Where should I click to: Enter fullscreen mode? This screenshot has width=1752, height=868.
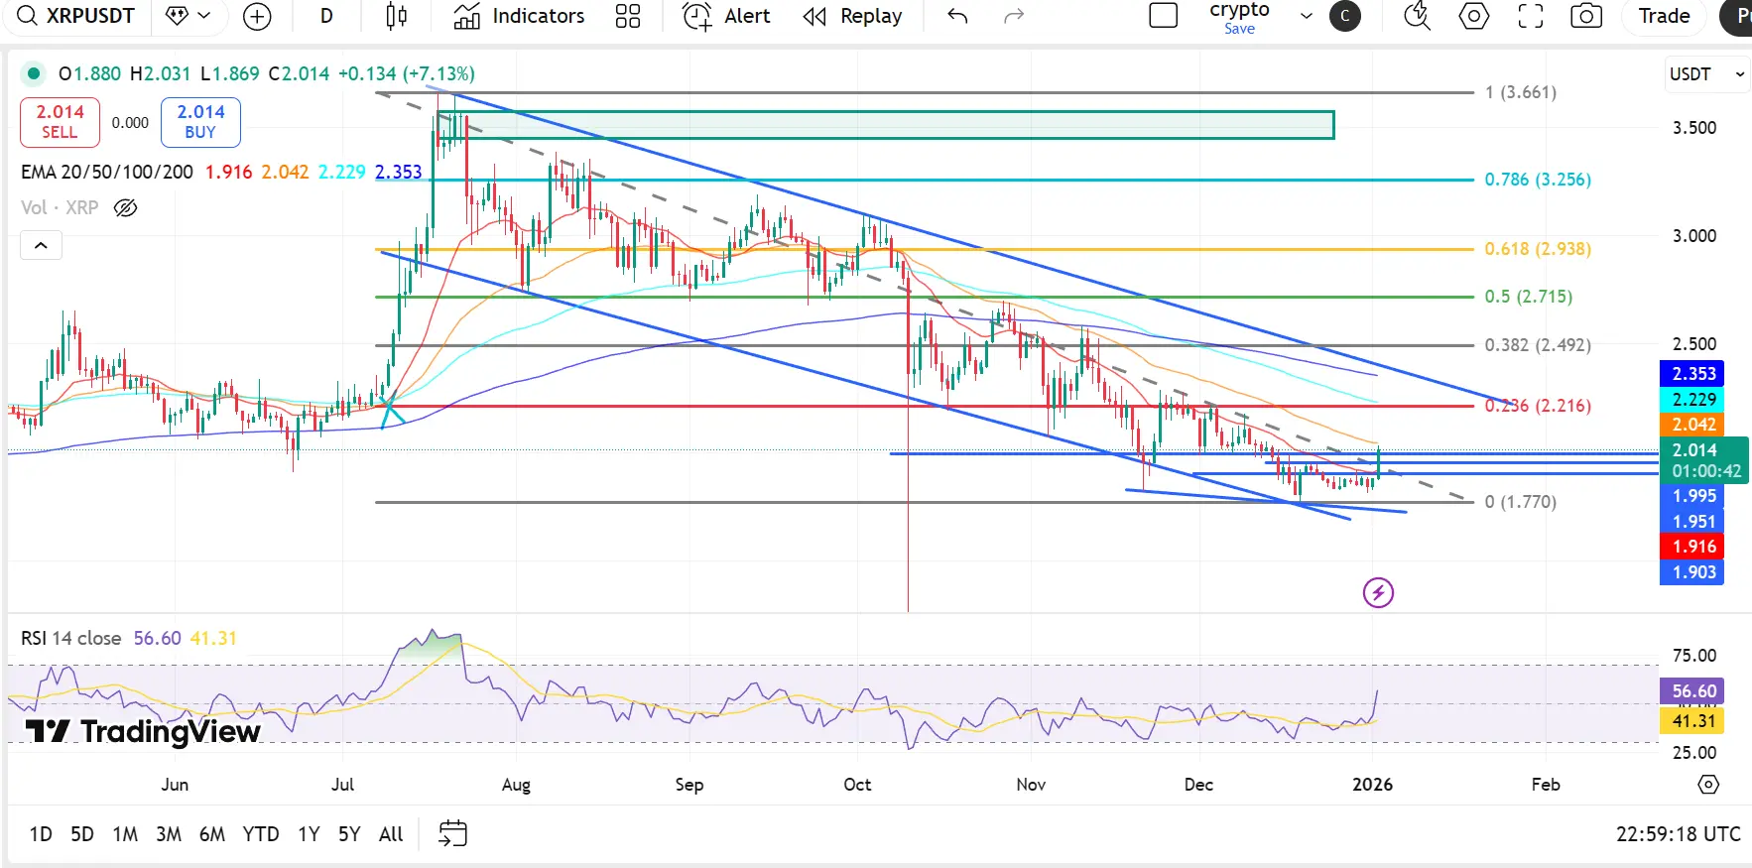(x=1531, y=16)
